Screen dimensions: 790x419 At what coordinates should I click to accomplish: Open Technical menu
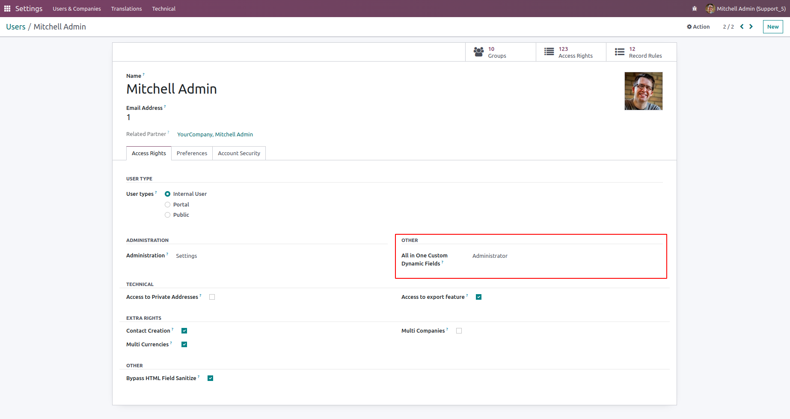pos(164,9)
